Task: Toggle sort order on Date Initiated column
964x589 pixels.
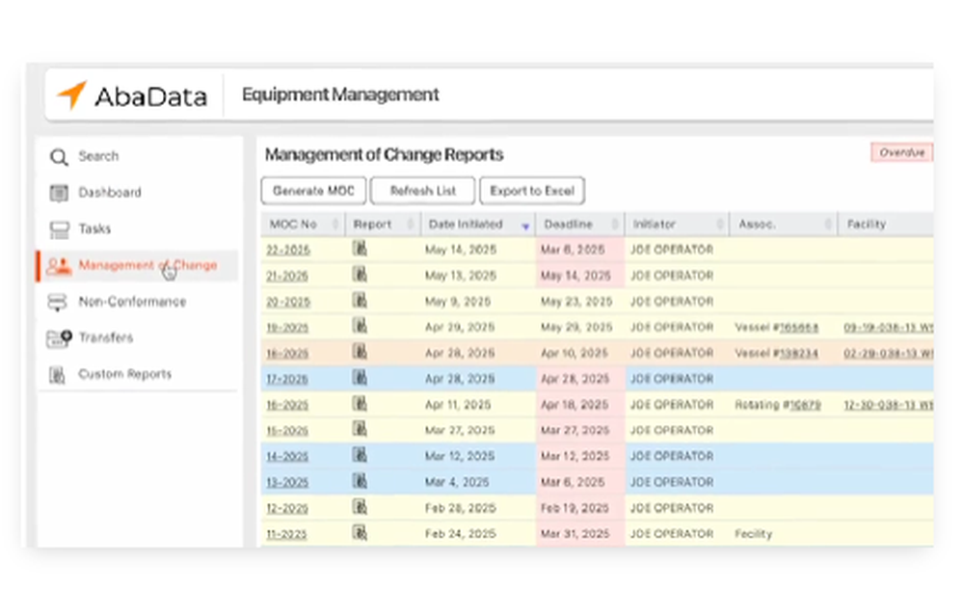Action: pos(525,224)
